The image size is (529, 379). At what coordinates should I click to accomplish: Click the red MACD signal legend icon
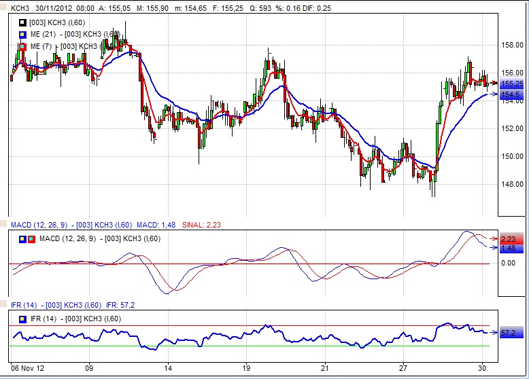(x=31, y=238)
